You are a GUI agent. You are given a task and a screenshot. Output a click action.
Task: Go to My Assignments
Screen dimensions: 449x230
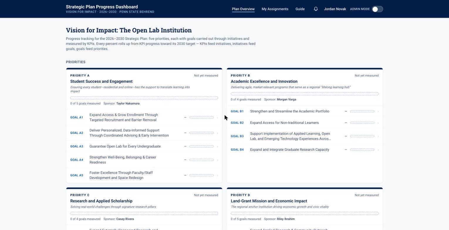click(x=275, y=9)
